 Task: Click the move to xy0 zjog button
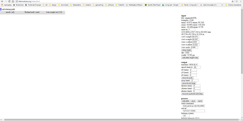coord(189,83)
